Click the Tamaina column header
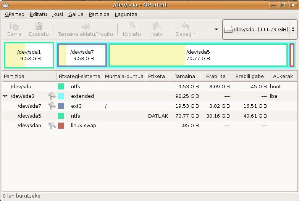299x201 pixels. 184,76
